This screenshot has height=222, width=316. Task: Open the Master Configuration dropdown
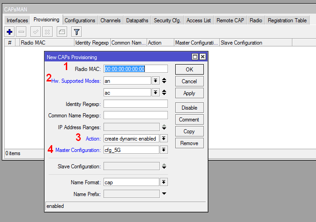click(x=164, y=150)
